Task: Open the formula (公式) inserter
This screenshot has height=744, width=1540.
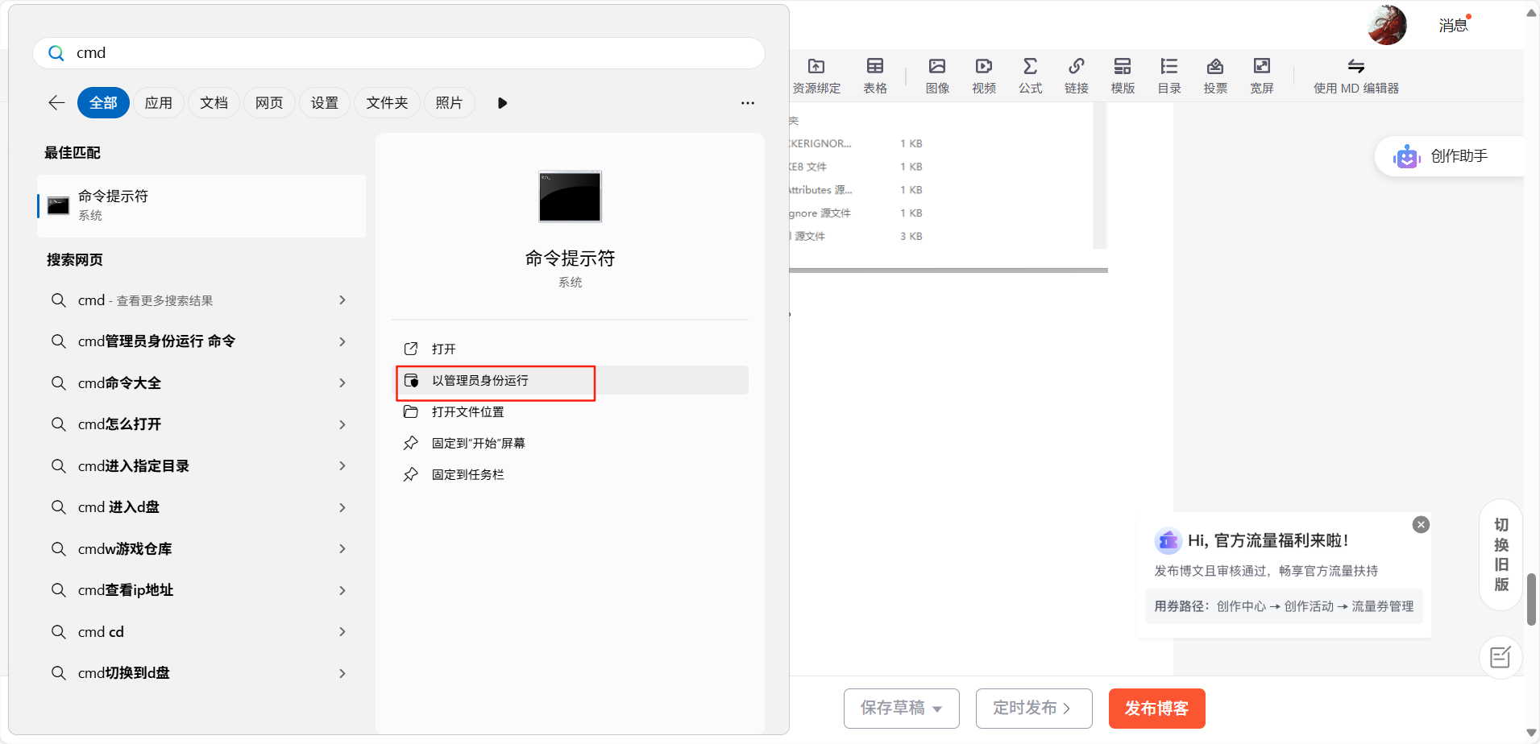Action: [x=1030, y=74]
